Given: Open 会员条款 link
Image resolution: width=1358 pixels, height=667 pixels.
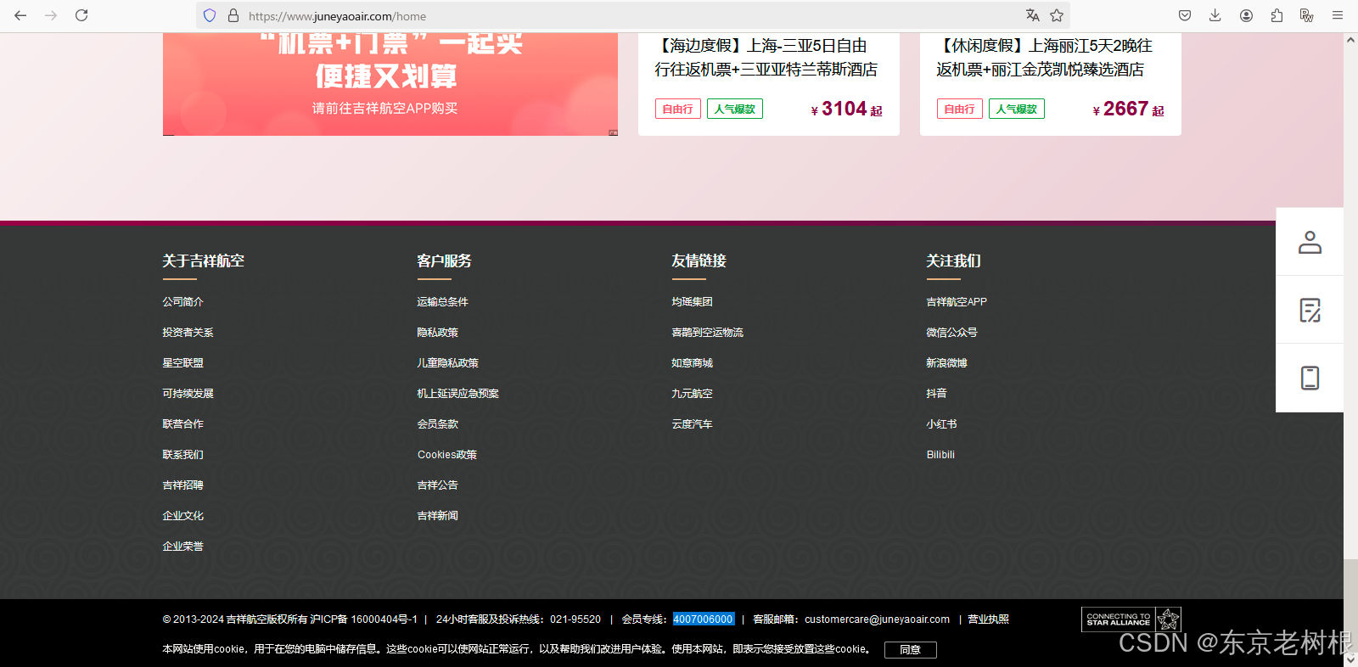Looking at the screenshot, I should point(438,424).
